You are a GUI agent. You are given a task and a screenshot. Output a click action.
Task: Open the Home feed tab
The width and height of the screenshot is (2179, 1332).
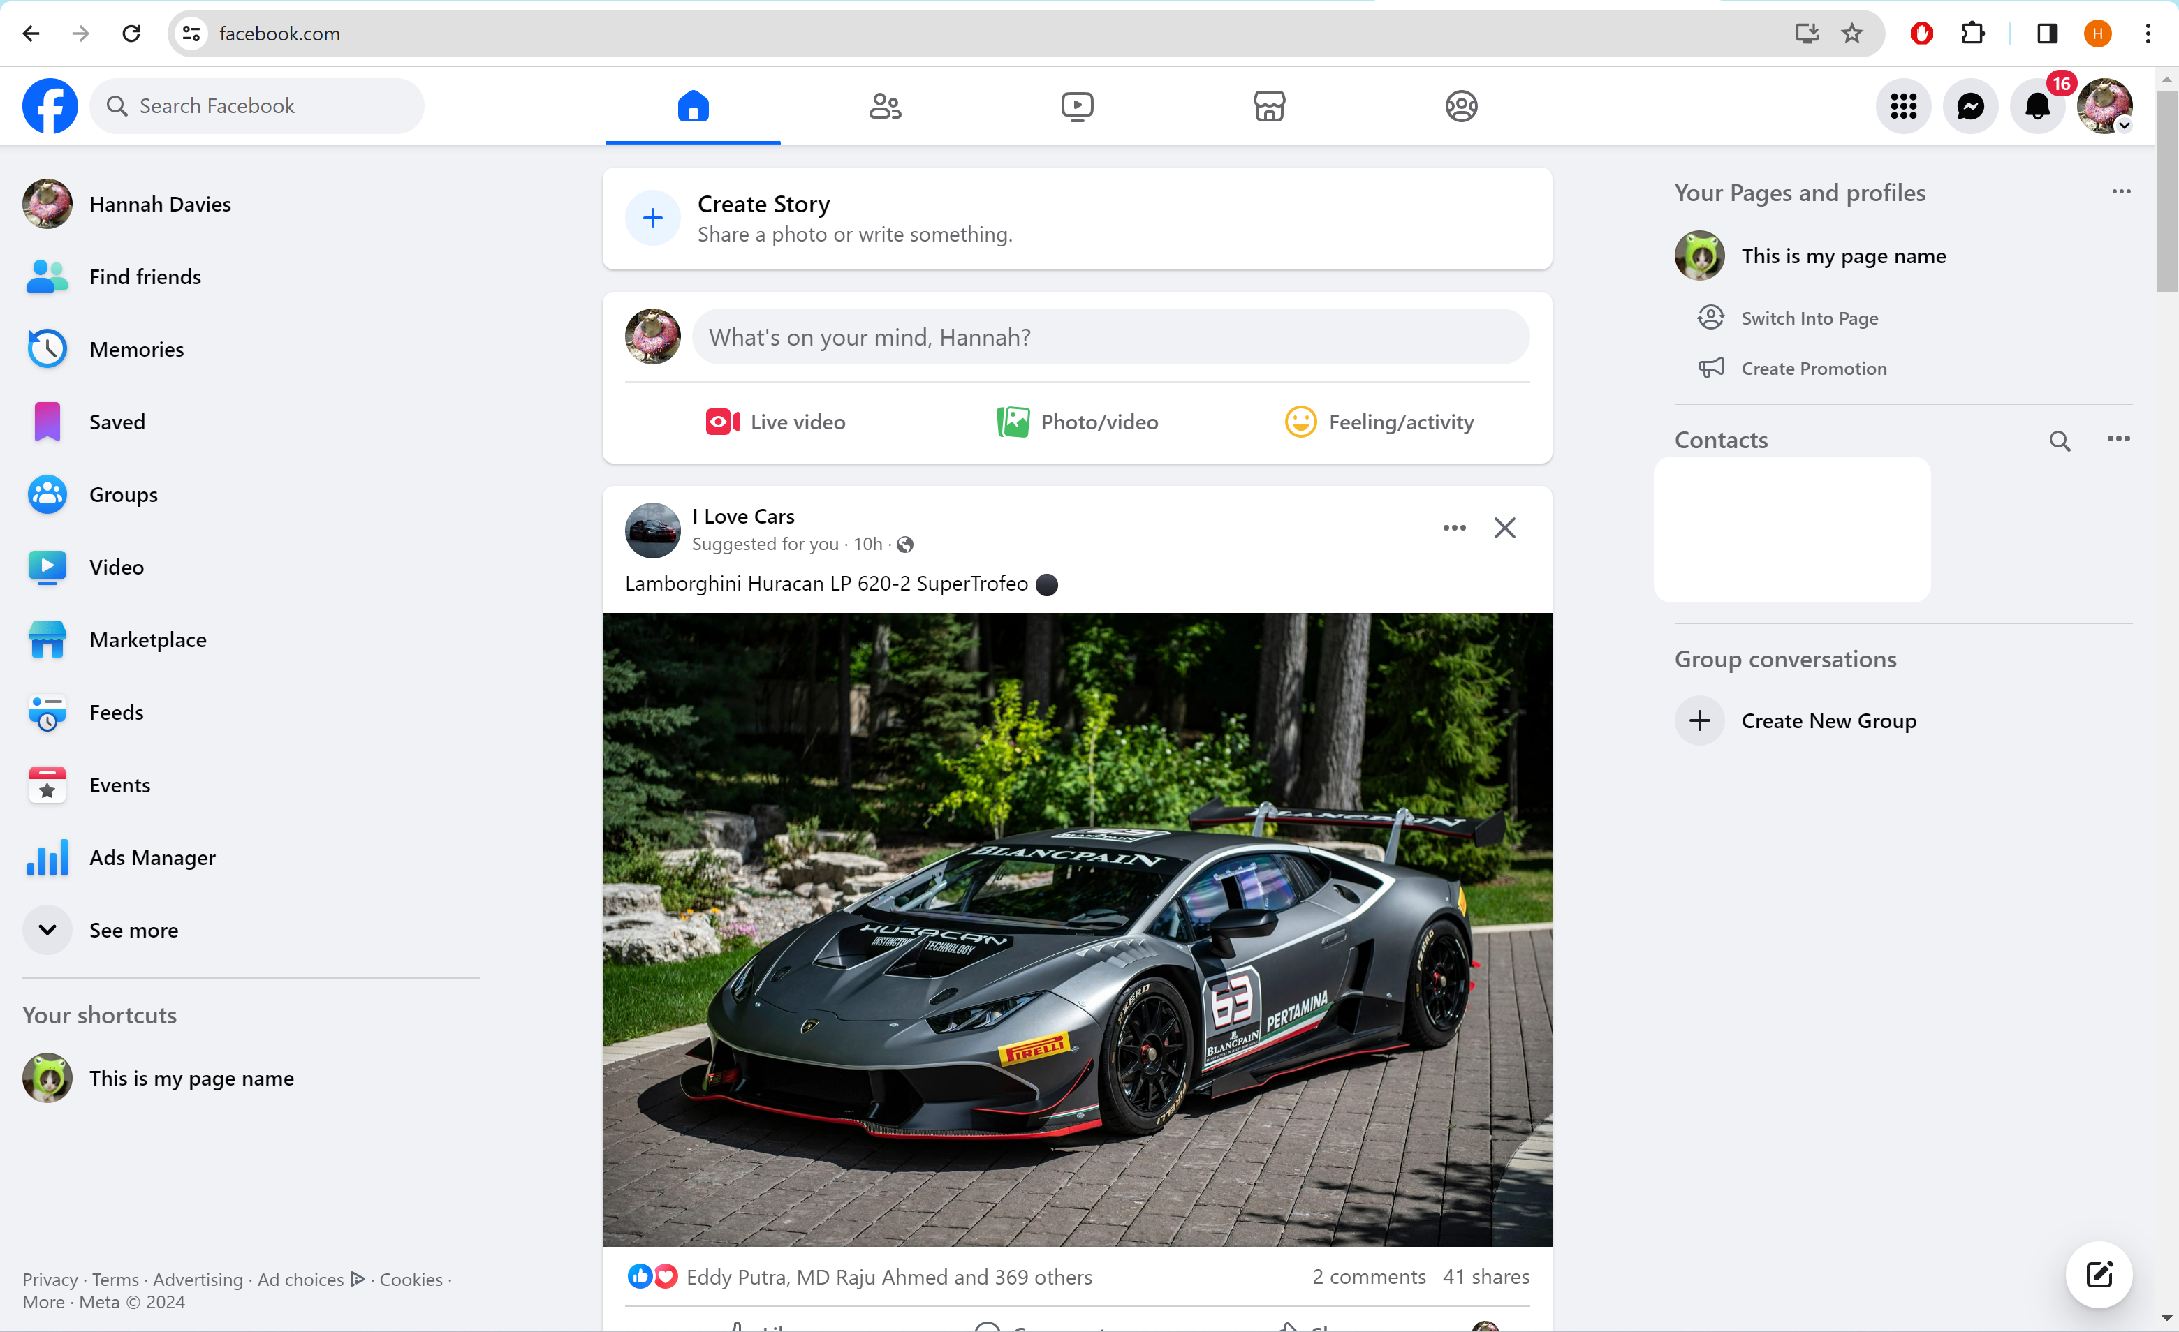point(692,106)
